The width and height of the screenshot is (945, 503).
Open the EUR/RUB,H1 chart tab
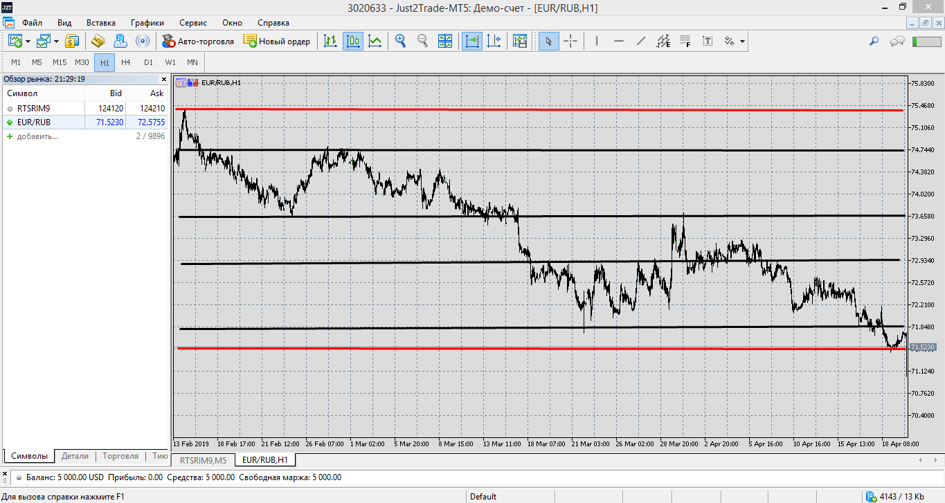tap(266, 459)
